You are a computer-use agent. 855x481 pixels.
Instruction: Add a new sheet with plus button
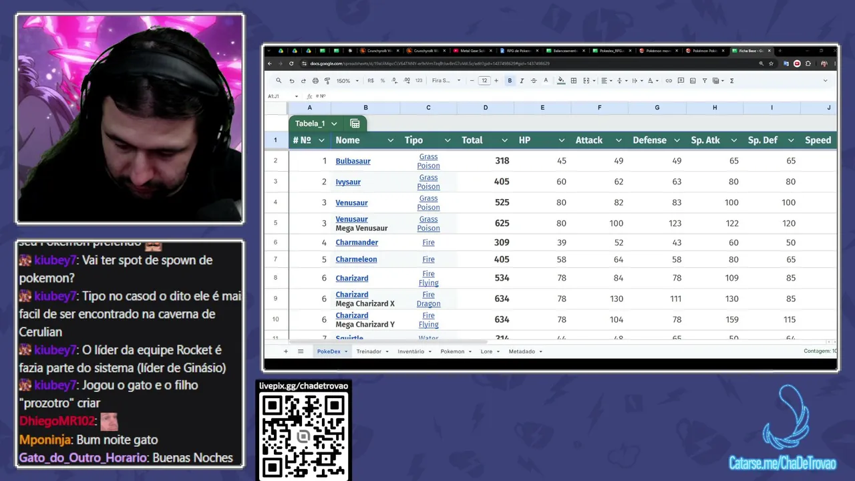click(286, 351)
